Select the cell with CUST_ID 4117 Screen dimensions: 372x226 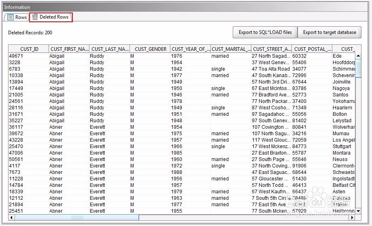click(28, 166)
